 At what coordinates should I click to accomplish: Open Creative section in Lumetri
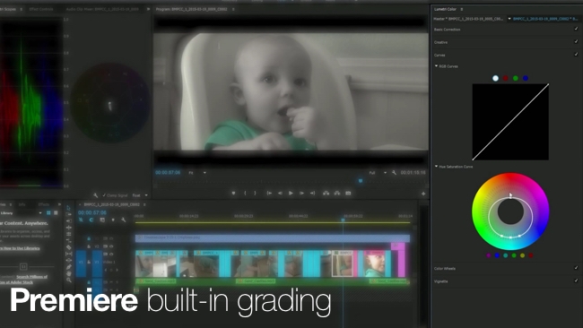[x=440, y=42]
